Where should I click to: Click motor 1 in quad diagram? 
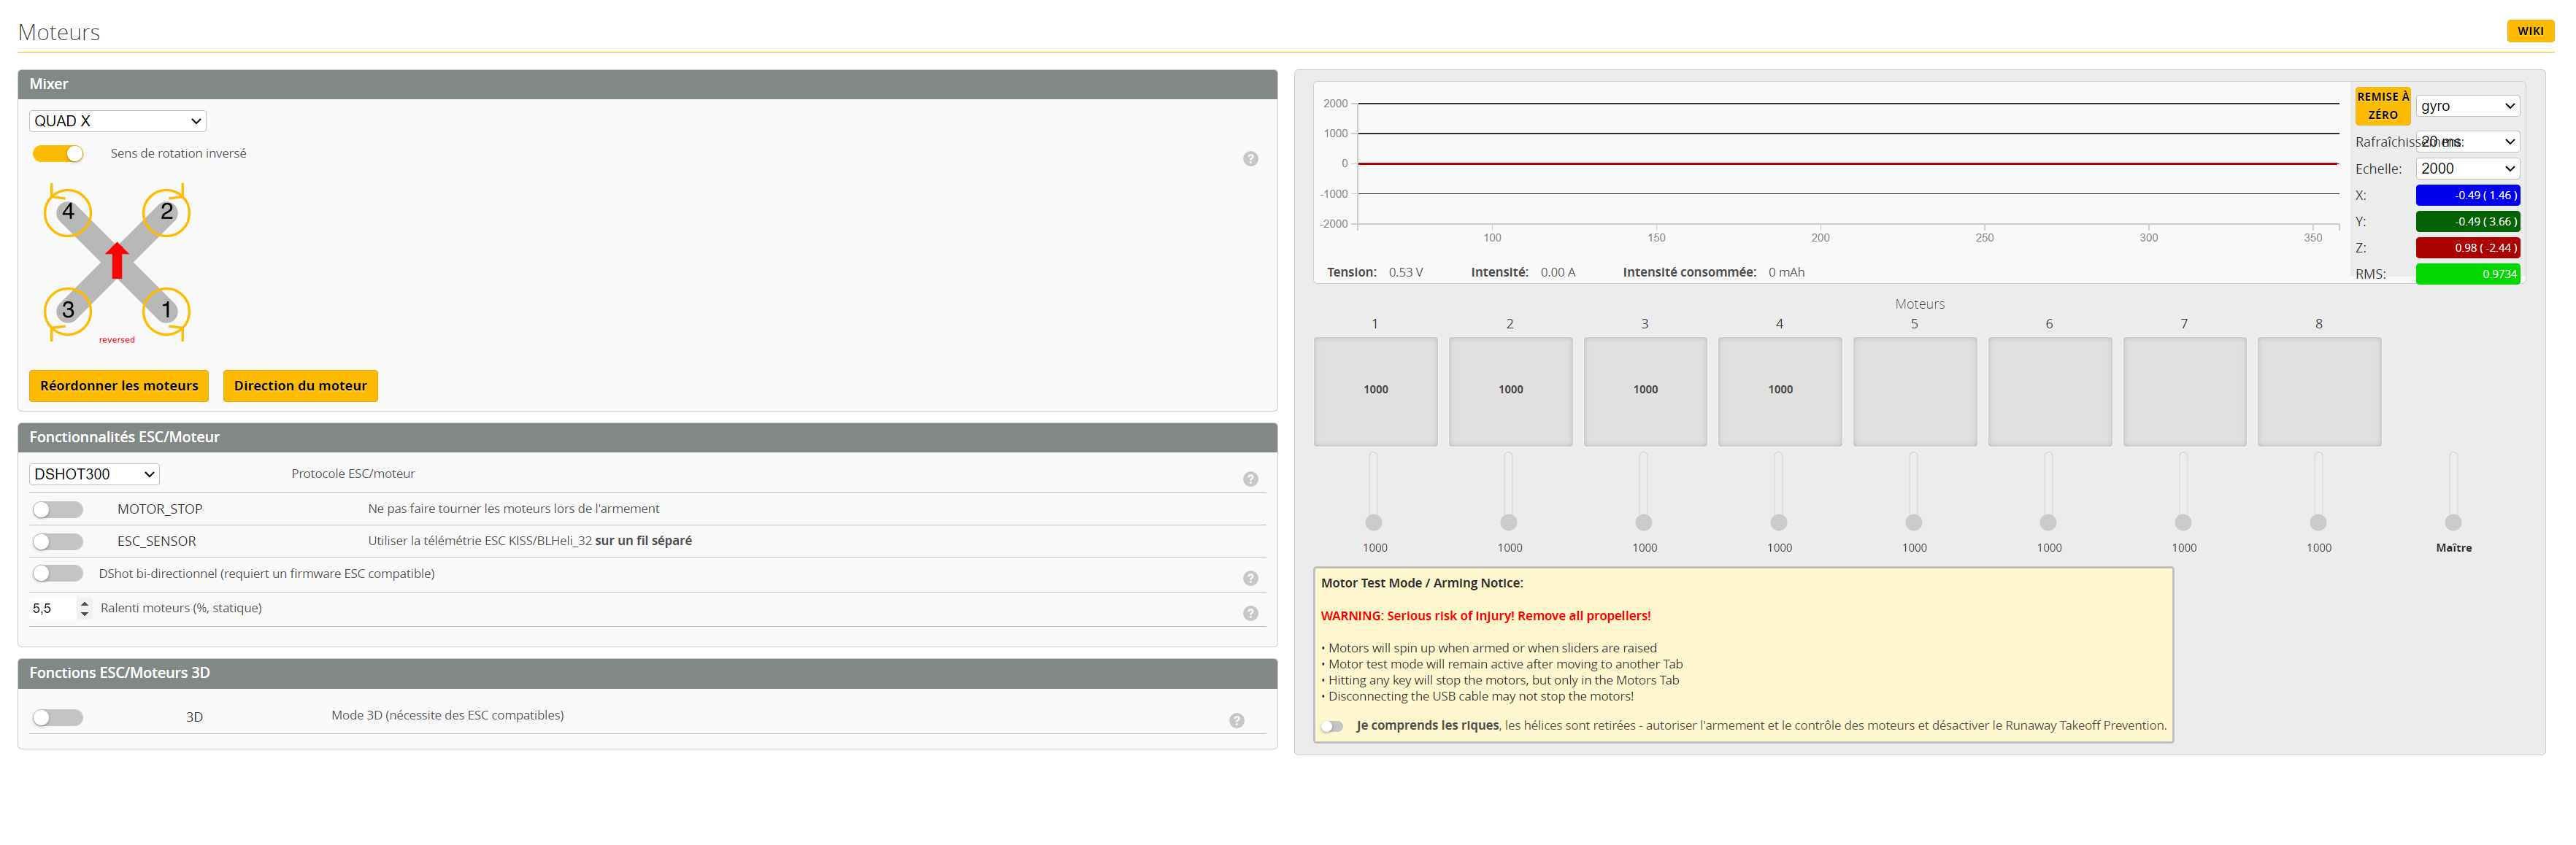(x=166, y=310)
